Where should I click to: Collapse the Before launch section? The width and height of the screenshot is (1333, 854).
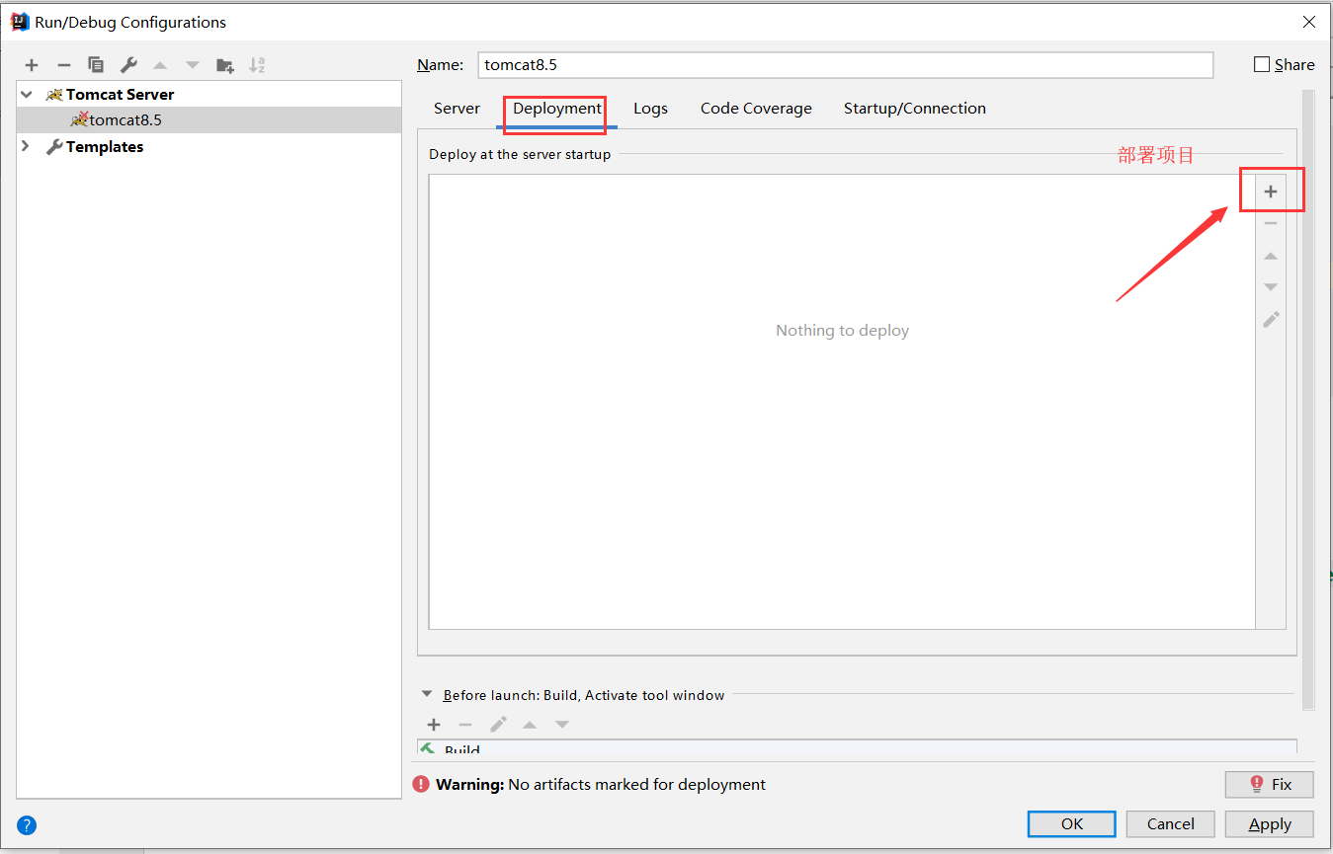pyautogui.click(x=427, y=693)
